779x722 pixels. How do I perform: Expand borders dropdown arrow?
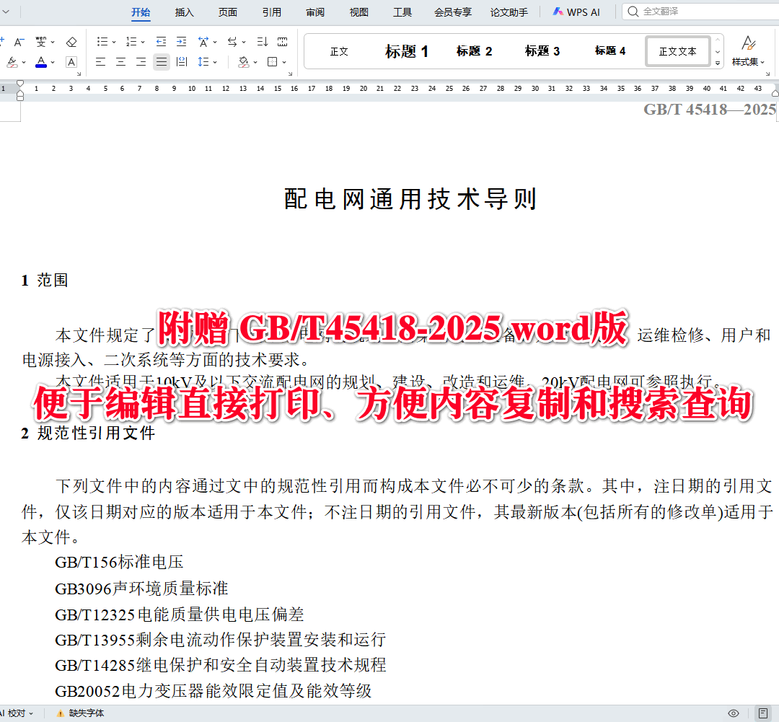click(x=284, y=63)
